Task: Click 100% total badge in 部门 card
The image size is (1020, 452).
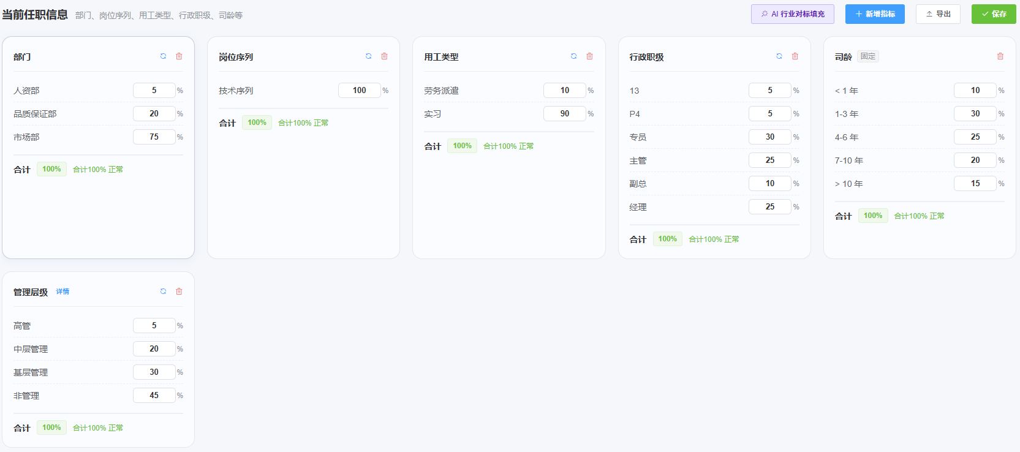Action: coord(51,169)
